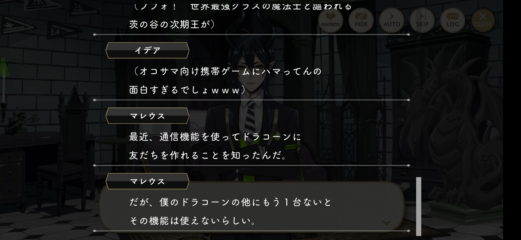Click the 友だちを作れる dialogue line
The width and height of the screenshot is (521, 240).
pyautogui.click(x=208, y=155)
